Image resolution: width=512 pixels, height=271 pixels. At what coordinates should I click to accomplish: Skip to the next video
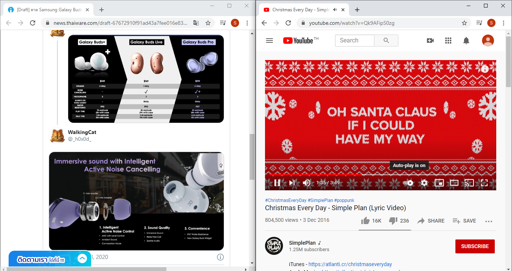(x=292, y=183)
